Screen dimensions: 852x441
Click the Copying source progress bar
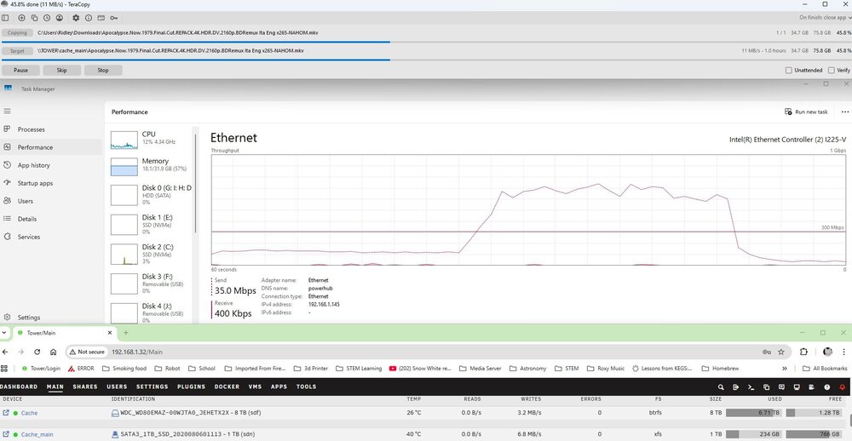[x=426, y=43]
